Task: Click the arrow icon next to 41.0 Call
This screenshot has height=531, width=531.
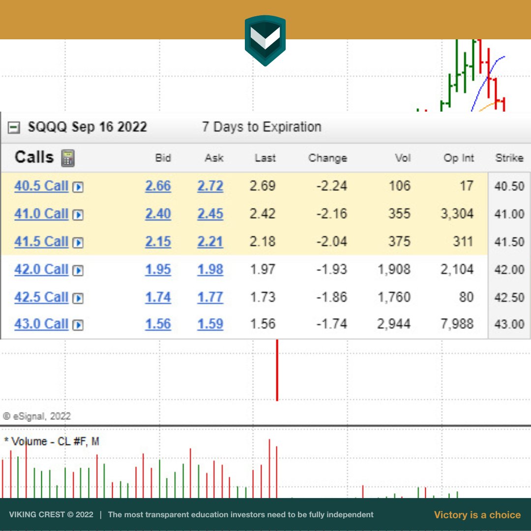Action: click(x=78, y=215)
